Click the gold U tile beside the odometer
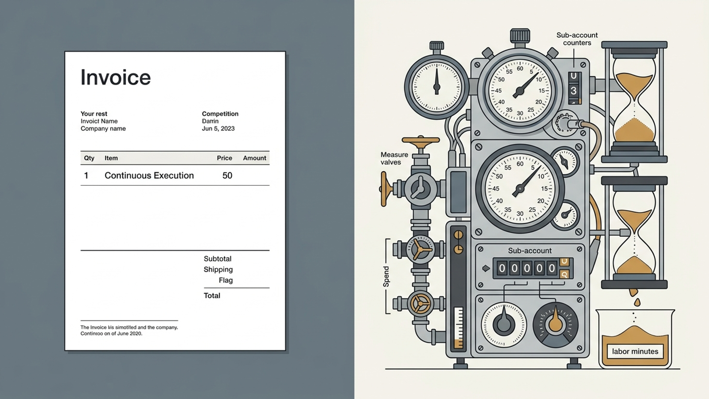This screenshot has width=709, height=399. tap(564, 262)
